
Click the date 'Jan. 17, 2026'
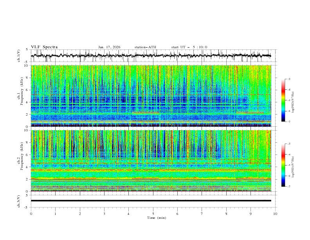click(x=109, y=47)
